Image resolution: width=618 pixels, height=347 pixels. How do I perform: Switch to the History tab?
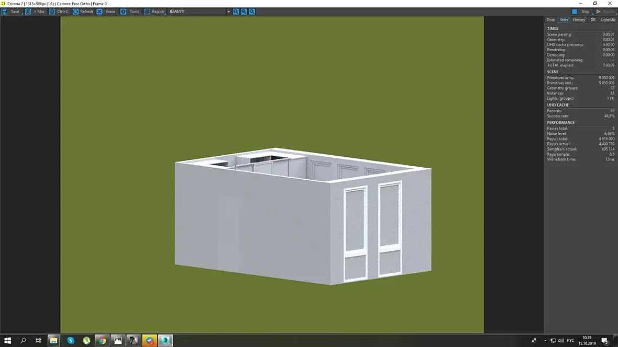(579, 20)
